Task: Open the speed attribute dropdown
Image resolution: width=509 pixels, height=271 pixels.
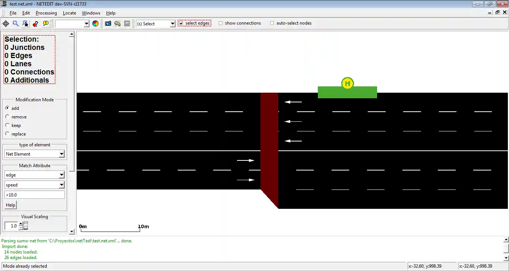Action: click(35, 185)
